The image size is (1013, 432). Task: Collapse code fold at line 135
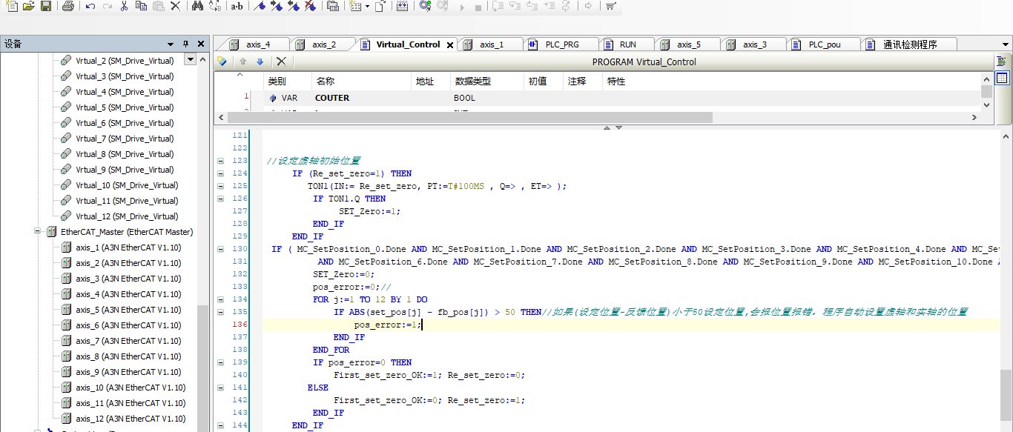point(220,312)
